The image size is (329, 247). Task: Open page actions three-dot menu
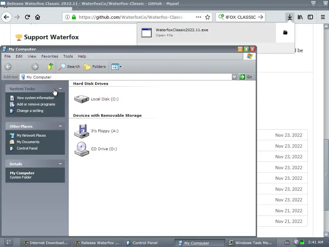pos(198,17)
